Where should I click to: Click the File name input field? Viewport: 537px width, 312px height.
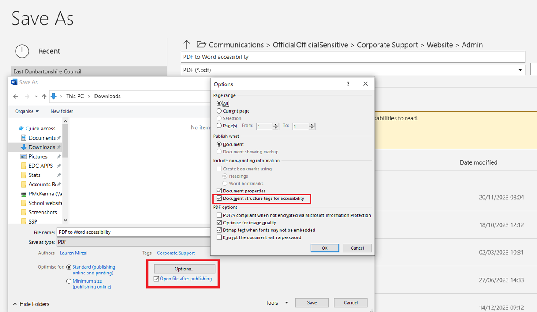[x=134, y=232]
